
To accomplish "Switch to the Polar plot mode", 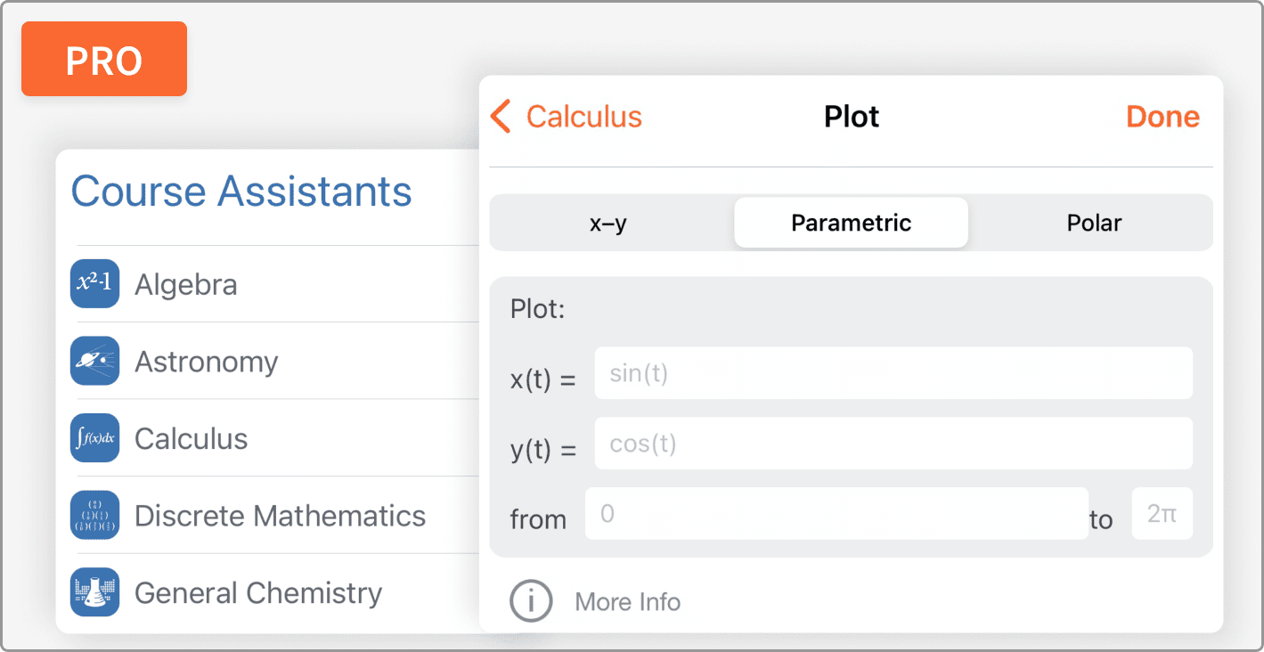I will pyautogui.click(x=1094, y=223).
